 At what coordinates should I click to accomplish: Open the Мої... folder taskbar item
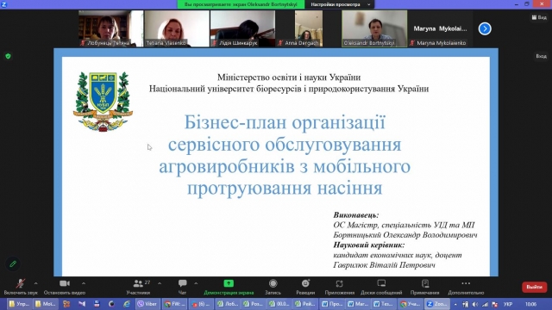(46, 304)
